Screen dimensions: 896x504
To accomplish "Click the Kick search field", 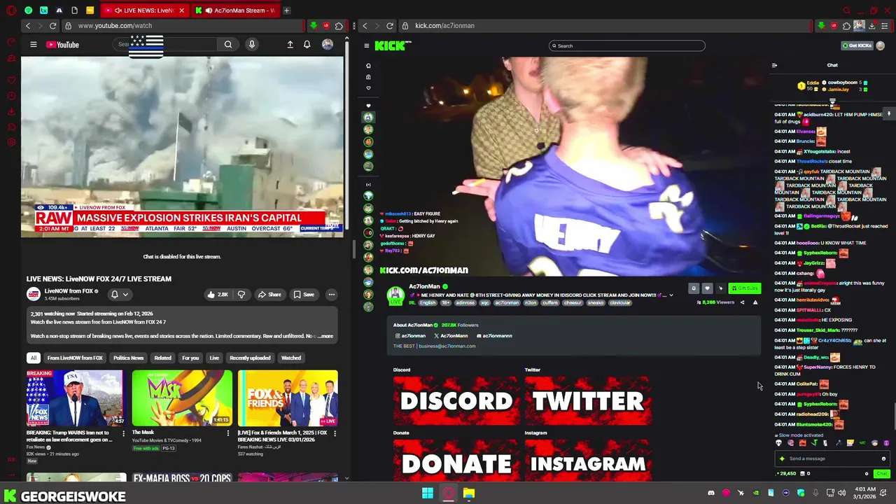I will coord(627,45).
